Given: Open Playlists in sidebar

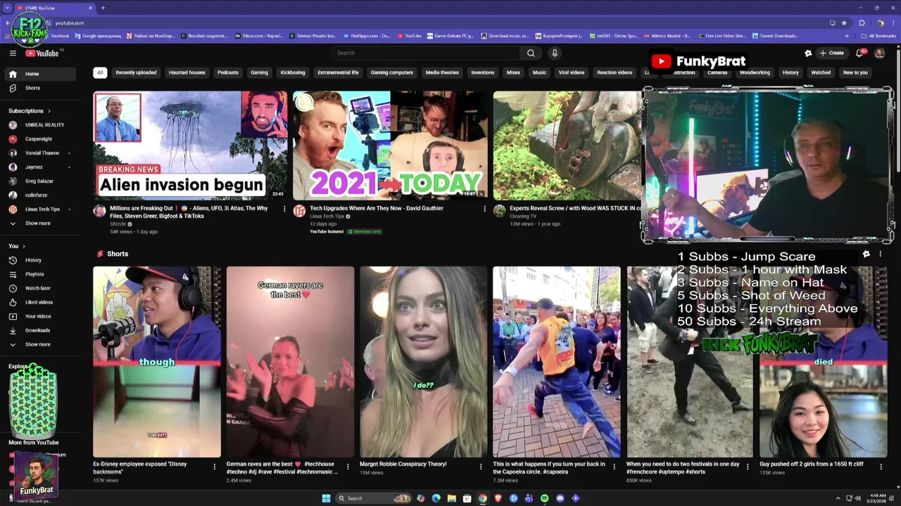Looking at the screenshot, I should tap(41, 274).
